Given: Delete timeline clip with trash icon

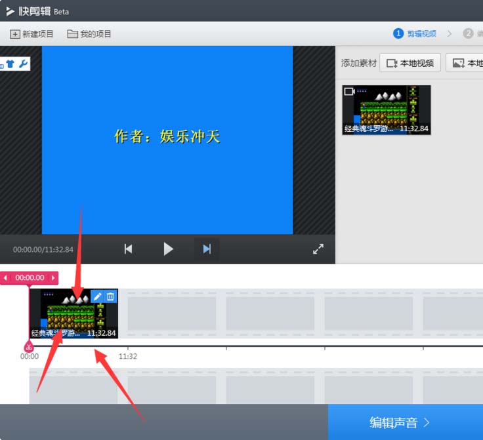Looking at the screenshot, I should 110,296.
